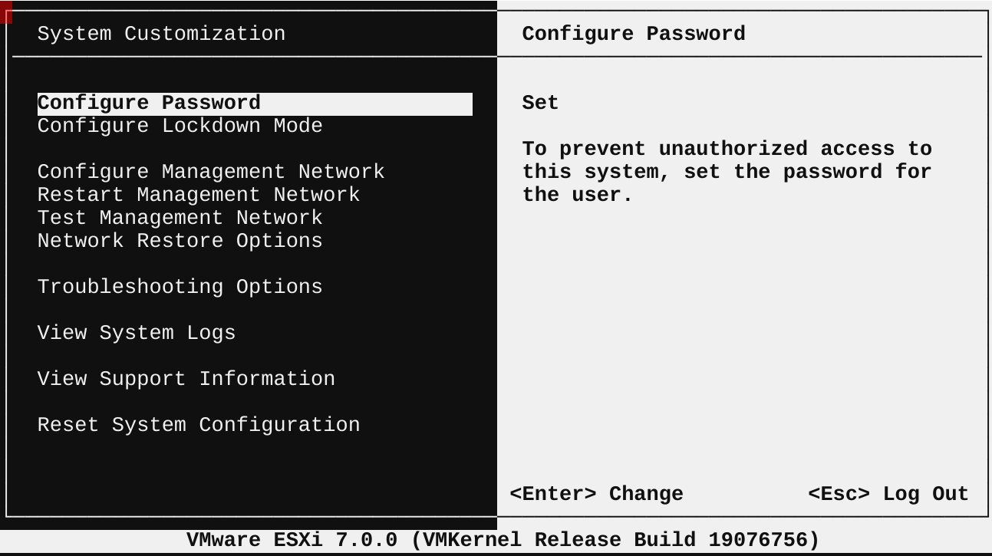Click the Set password status text
Image resolution: width=992 pixels, height=556 pixels.
click(540, 104)
